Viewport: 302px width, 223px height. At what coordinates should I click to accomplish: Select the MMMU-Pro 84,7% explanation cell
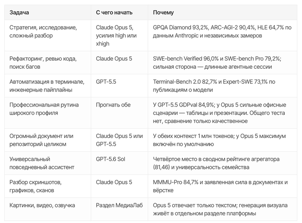[223, 186]
